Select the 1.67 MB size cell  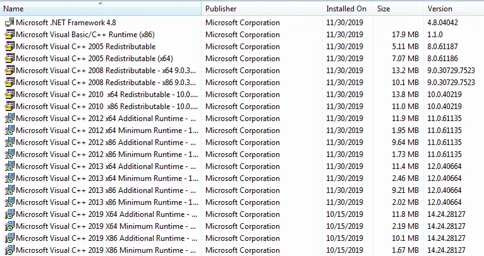pos(405,250)
